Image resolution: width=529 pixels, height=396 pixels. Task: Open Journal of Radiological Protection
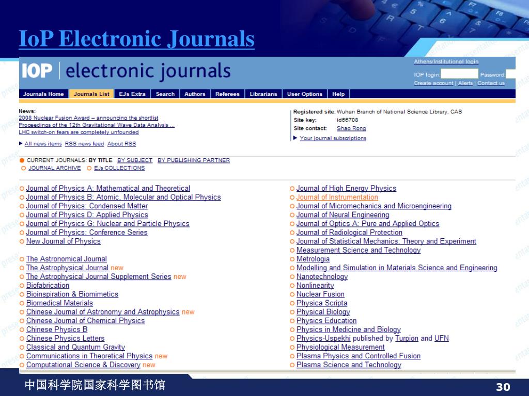click(350, 233)
